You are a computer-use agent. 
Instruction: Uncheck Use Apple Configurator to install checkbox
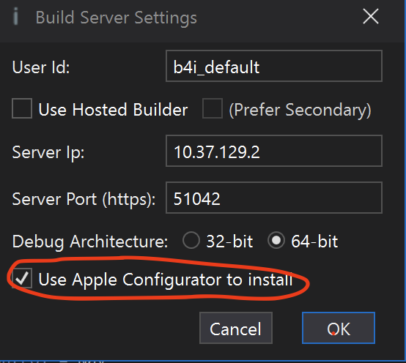22,278
